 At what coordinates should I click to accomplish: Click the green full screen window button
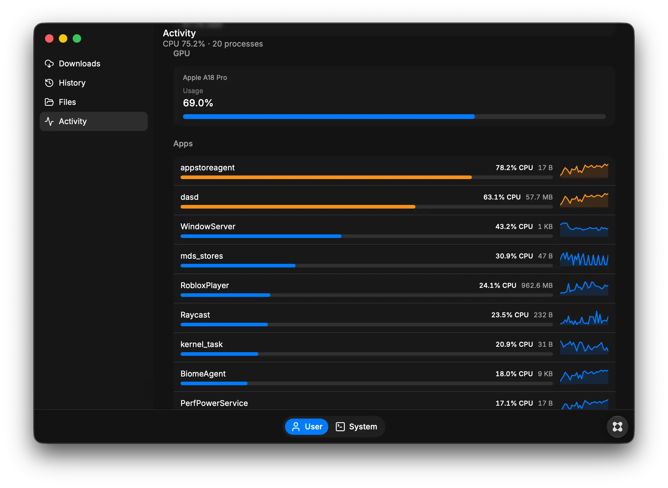coord(77,38)
